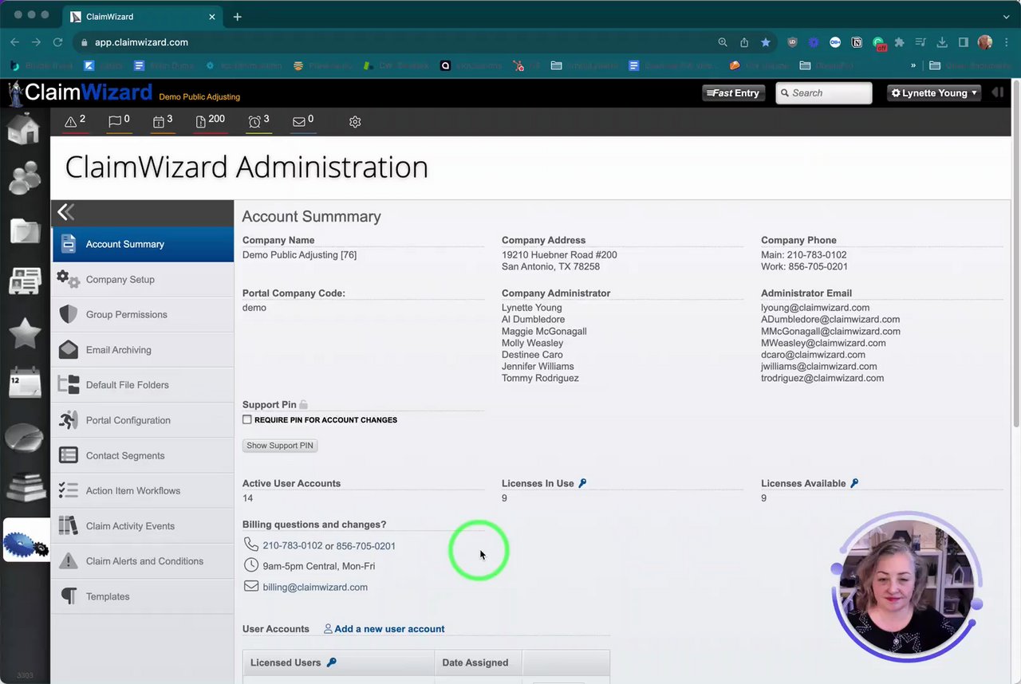Click the billing@claimwizard.com email link
This screenshot has width=1021, height=684.
[x=315, y=588]
